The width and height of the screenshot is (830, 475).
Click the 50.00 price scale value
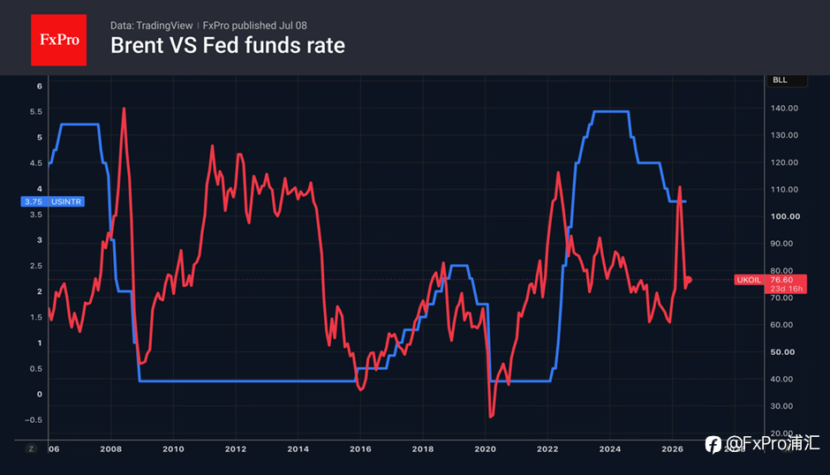pos(782,351)
